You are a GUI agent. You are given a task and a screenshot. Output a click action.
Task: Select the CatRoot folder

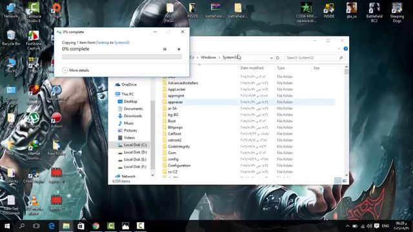174,133
